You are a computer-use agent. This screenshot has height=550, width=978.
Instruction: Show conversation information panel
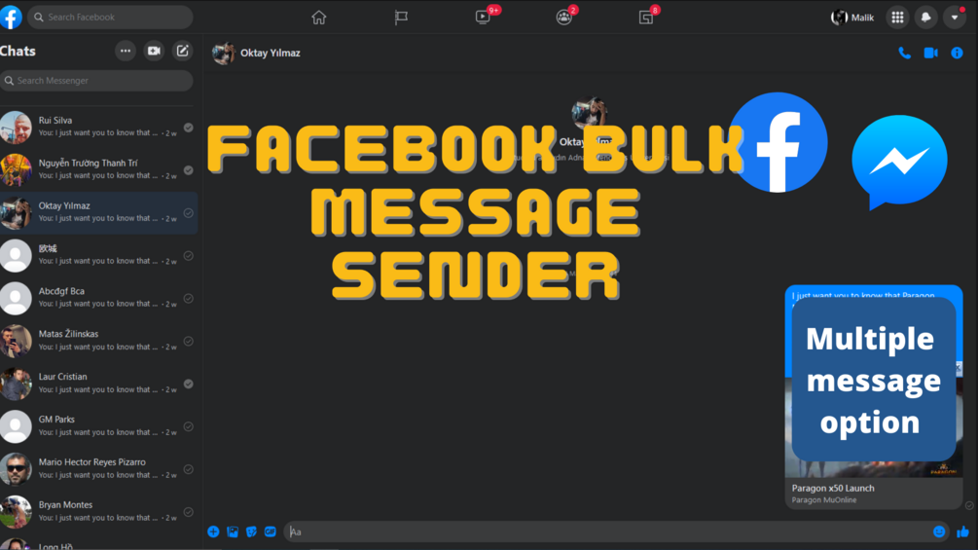[x=957, y=53]
